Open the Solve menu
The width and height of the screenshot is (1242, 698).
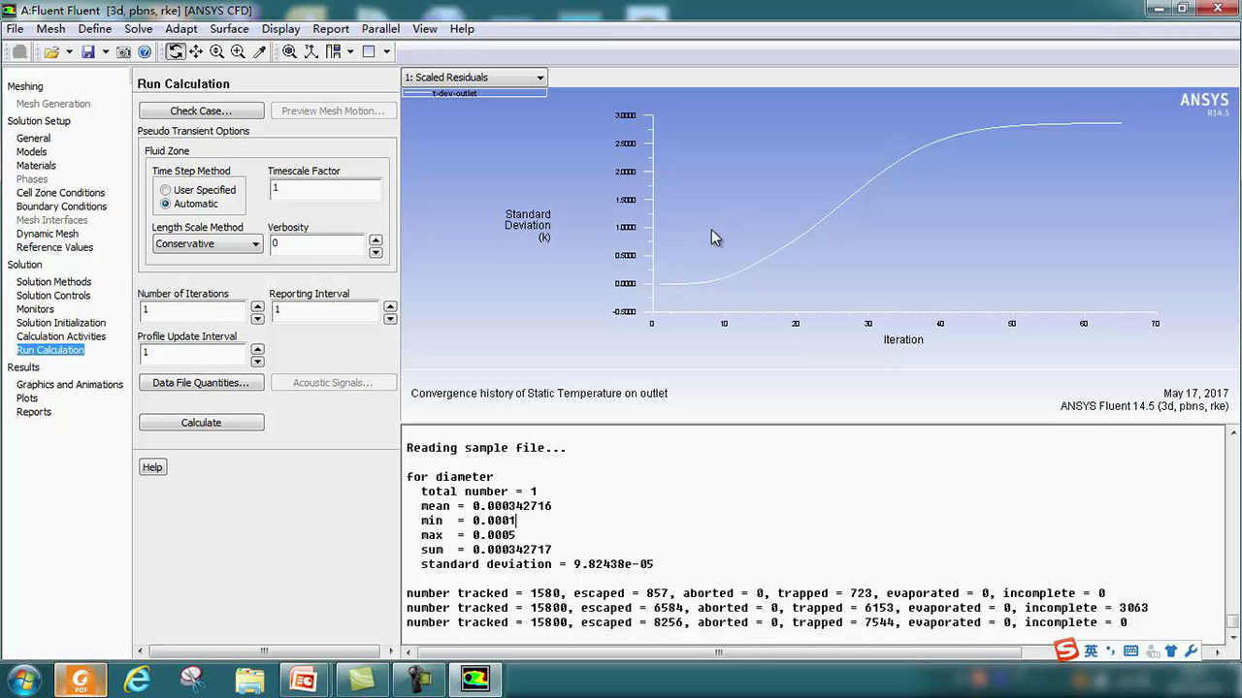[139, 29]
